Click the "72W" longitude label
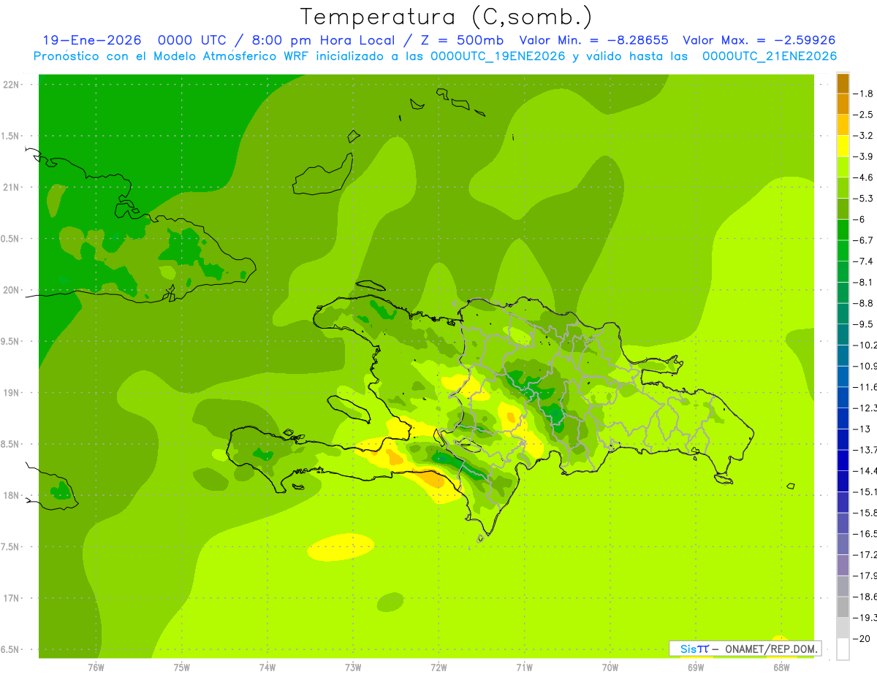The height and width of the screenshot is (677, 877). click(438, 668)
